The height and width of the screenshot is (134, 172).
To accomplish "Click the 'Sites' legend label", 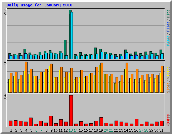I will tap(168, 88).
